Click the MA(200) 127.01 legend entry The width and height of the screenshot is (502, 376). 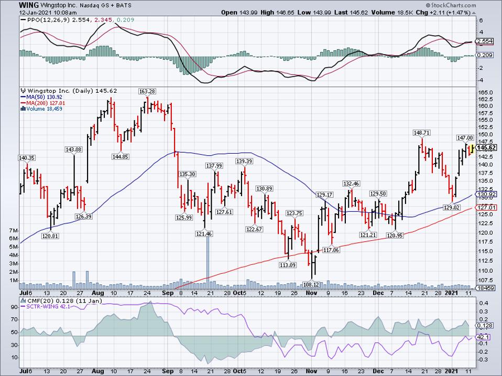tap(46, 103)
